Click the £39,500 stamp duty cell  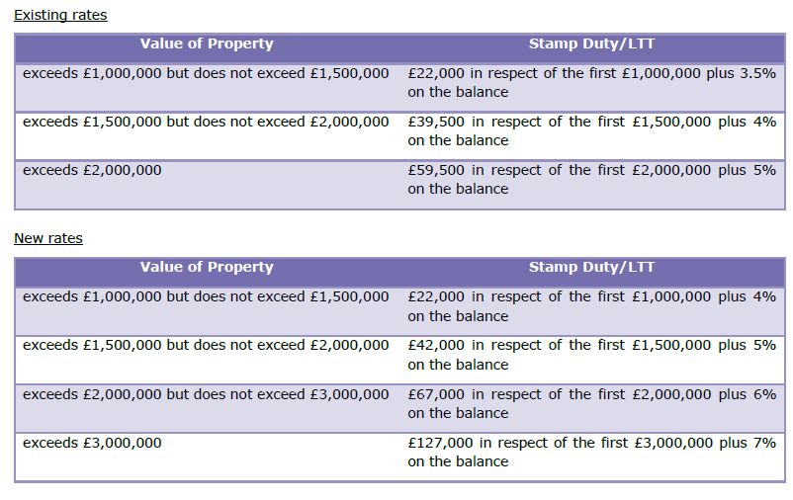[591, 131]
